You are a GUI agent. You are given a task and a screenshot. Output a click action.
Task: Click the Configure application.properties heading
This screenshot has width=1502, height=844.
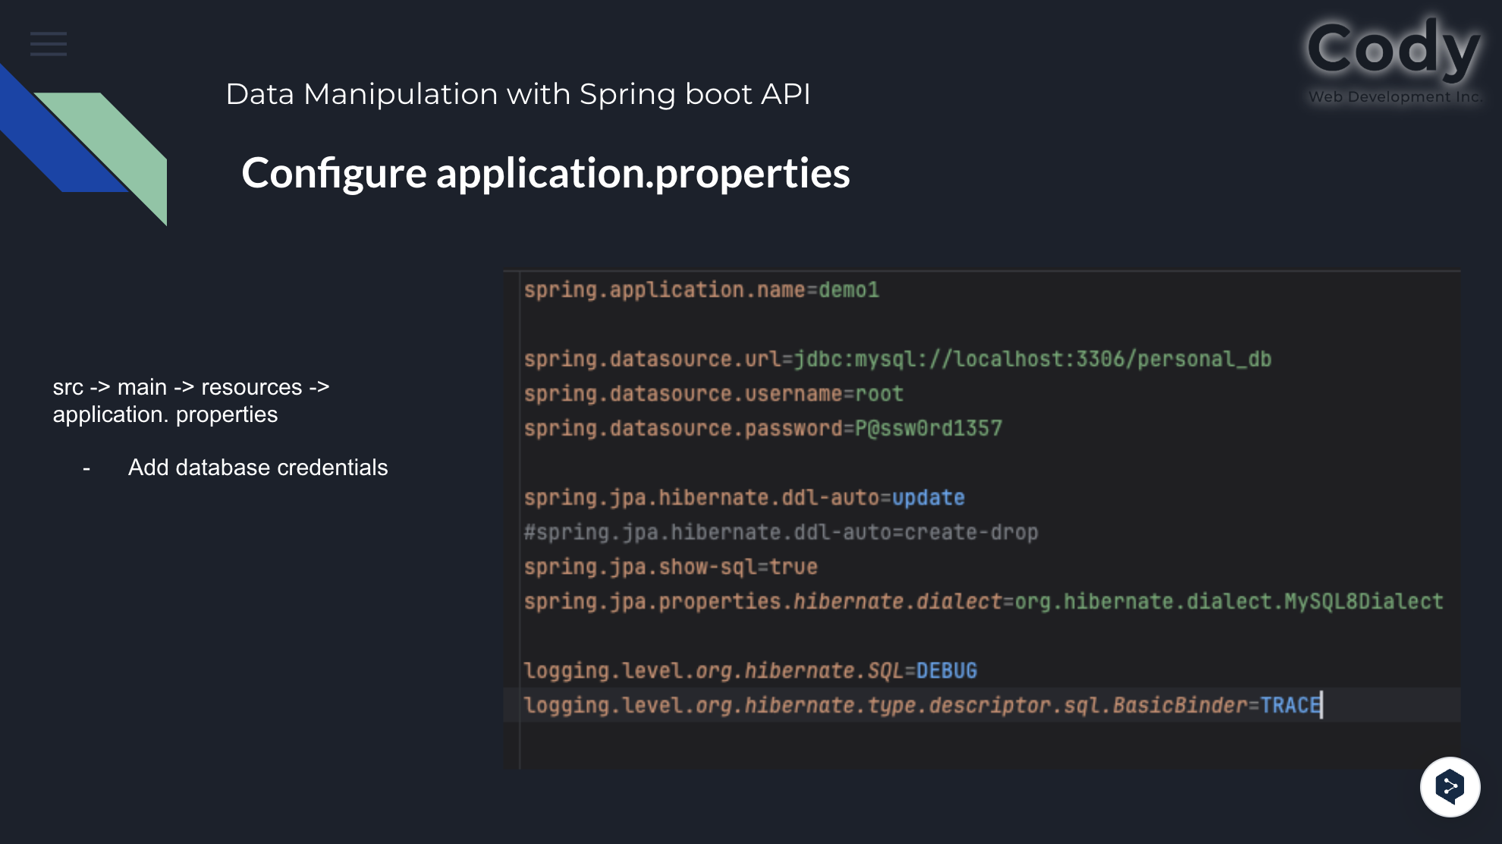tap(545, 173)
